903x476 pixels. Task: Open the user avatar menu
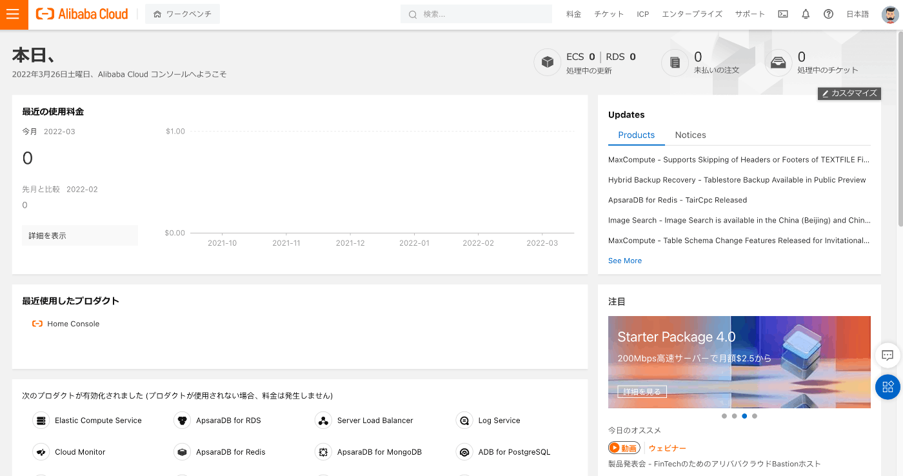[x=890, y=14]
